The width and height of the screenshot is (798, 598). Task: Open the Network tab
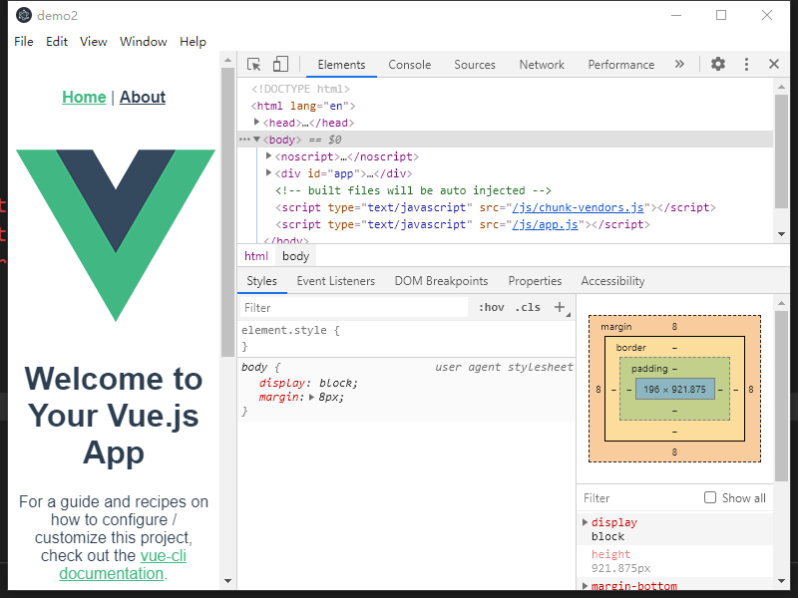pyautogui.click(x=542, y=65)
